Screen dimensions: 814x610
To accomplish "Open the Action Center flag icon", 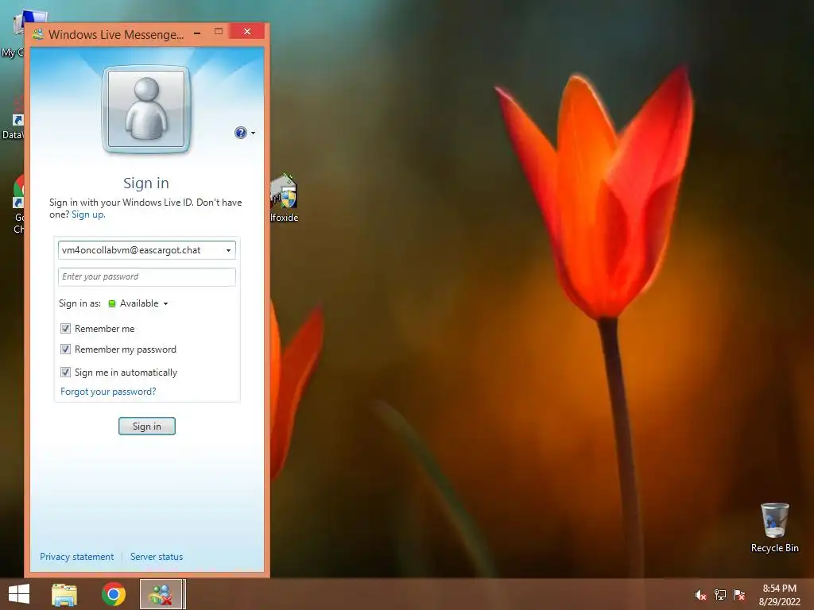I will pos(739,595).
